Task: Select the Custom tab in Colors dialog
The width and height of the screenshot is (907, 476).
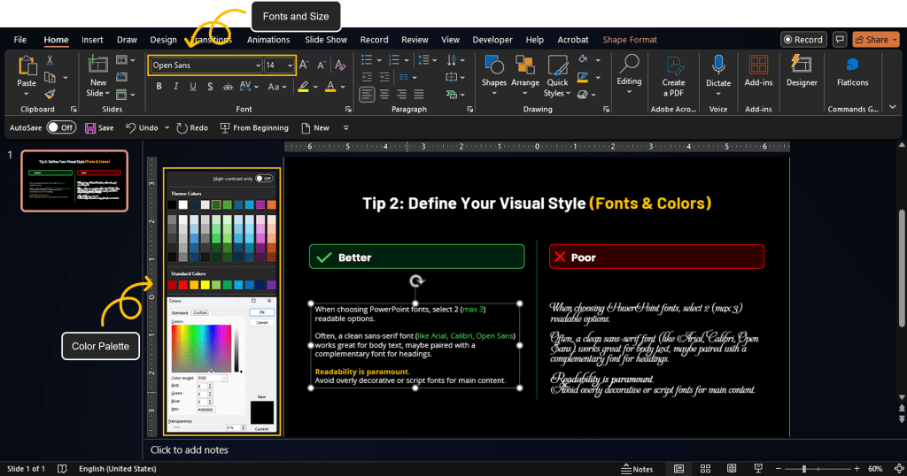Action: coord(200,312)
